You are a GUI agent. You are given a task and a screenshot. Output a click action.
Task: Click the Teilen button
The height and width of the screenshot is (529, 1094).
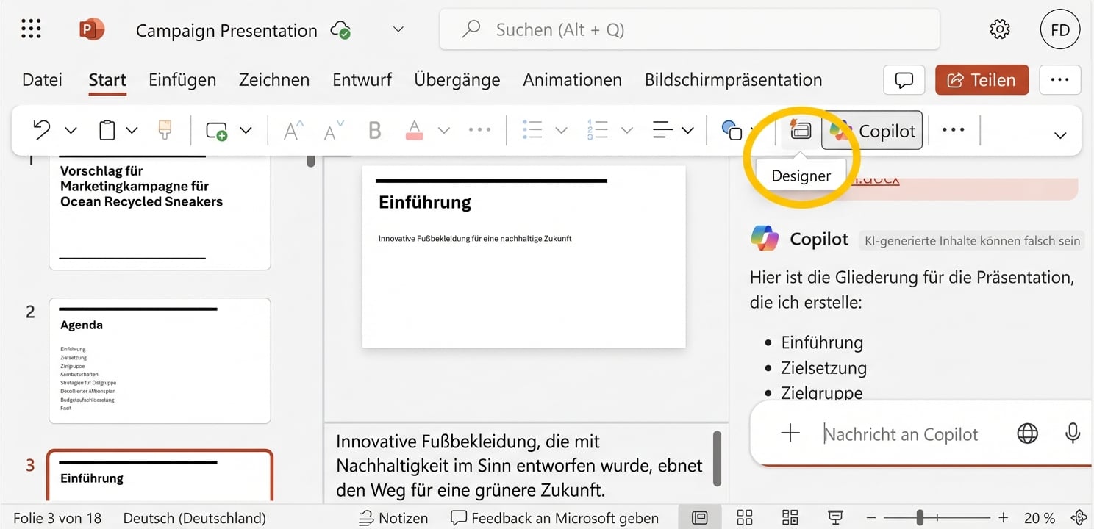(x=982, y=79)
